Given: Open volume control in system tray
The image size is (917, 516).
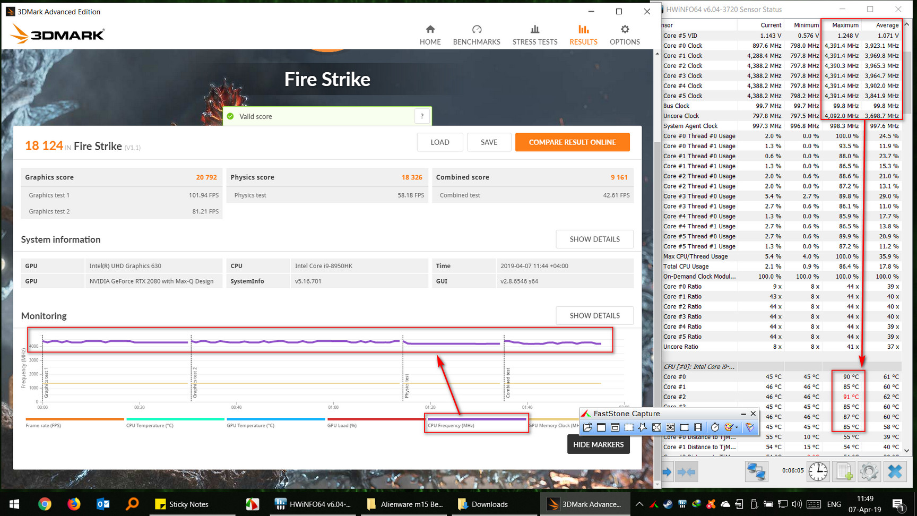Looking at the screenshot, I should point(797,504).
